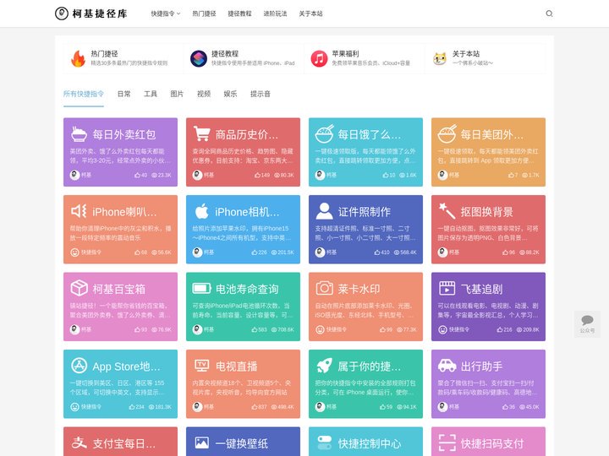609x456 pixels.
Task: Click the person icon on 证件照制作
Action: tap(324, 211)
